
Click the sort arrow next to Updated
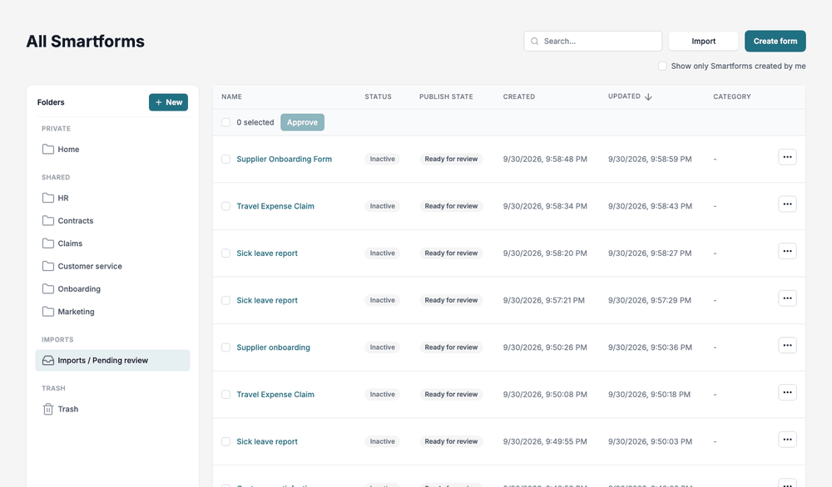click(x=648, y=97)
